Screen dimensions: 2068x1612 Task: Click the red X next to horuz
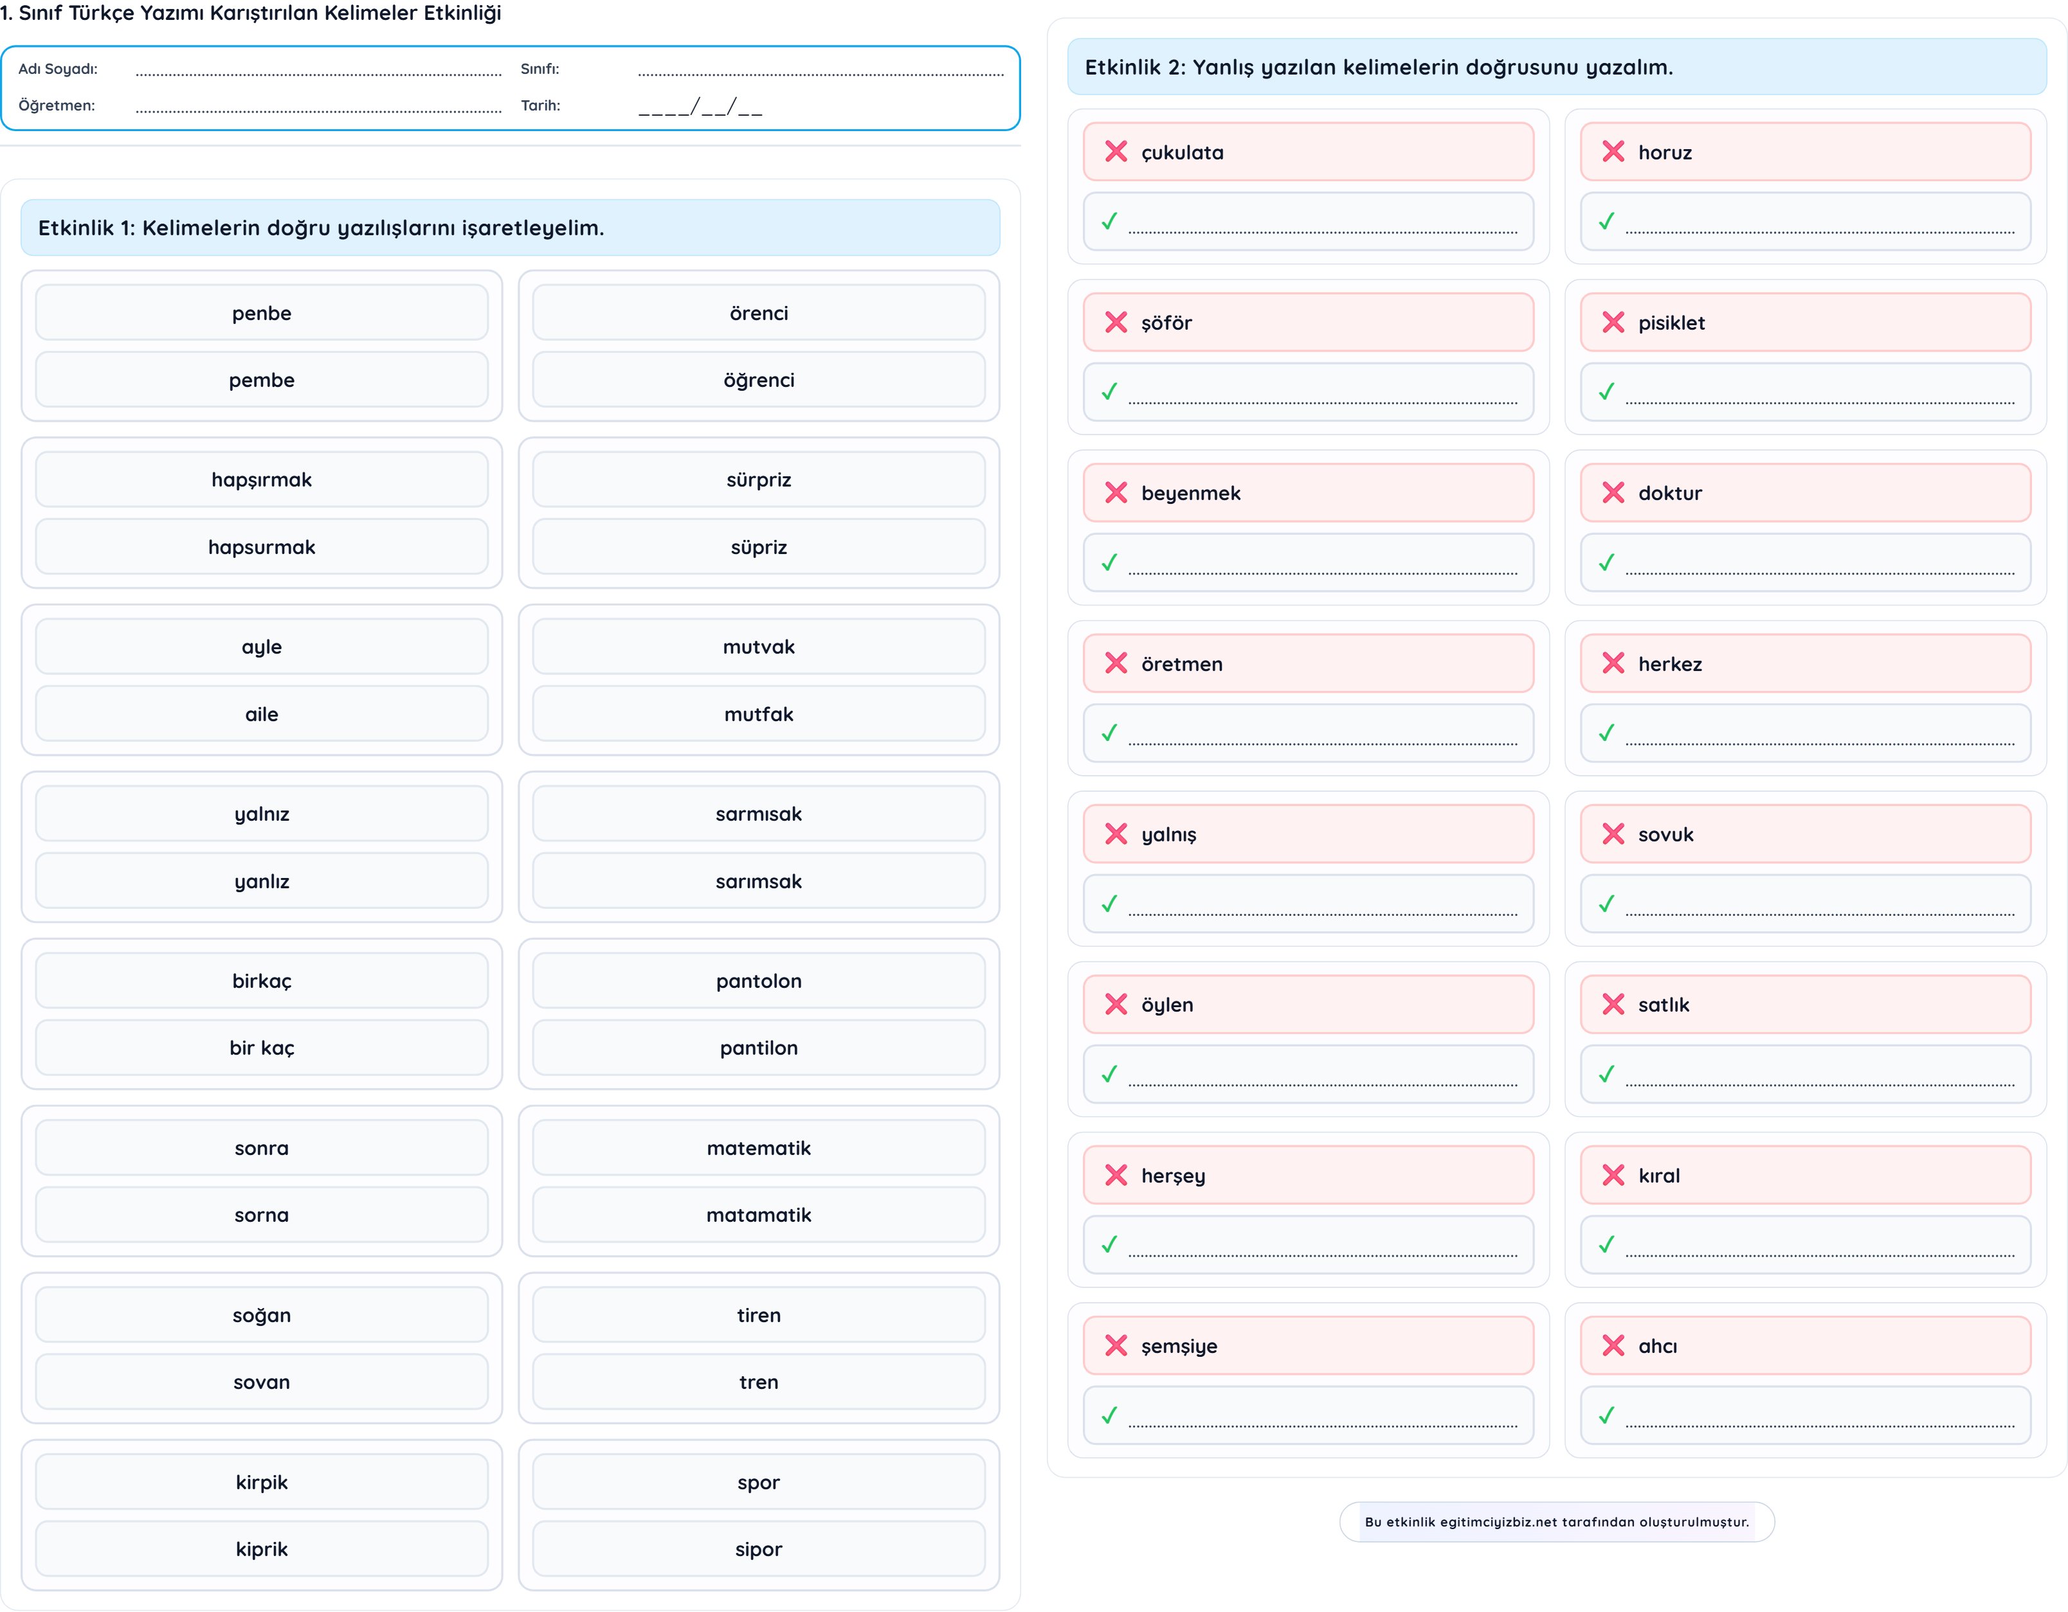click(1613, 152)
